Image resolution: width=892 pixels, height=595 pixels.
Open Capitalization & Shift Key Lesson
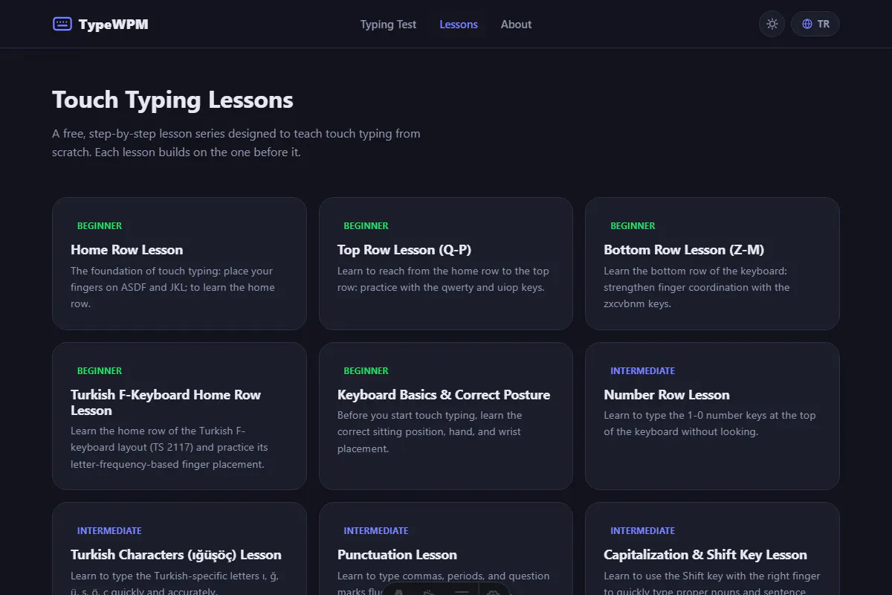pyautogui.click(x=705, y=555)
